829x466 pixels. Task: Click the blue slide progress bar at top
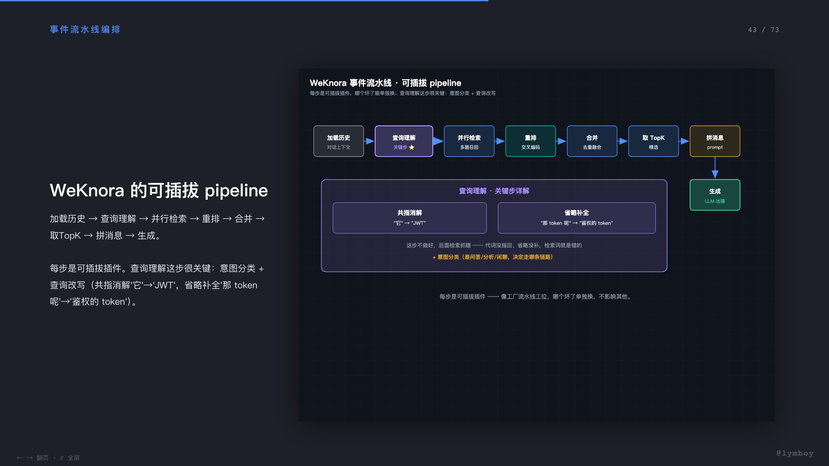[244, 0]
